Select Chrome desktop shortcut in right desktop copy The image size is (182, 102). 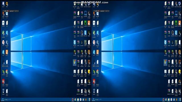click(x=98, y=72)
